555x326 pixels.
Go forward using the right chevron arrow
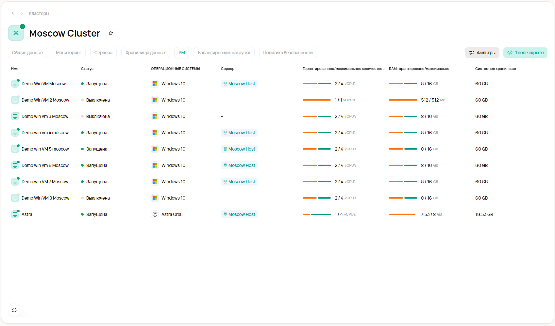point(22,13)
